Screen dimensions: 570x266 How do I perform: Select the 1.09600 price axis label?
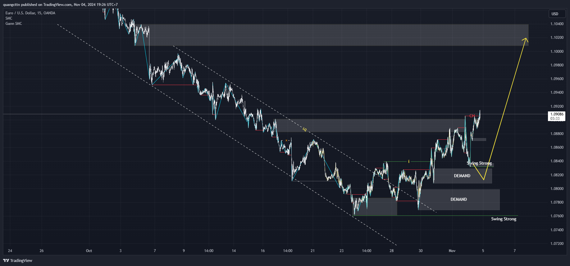557,79
